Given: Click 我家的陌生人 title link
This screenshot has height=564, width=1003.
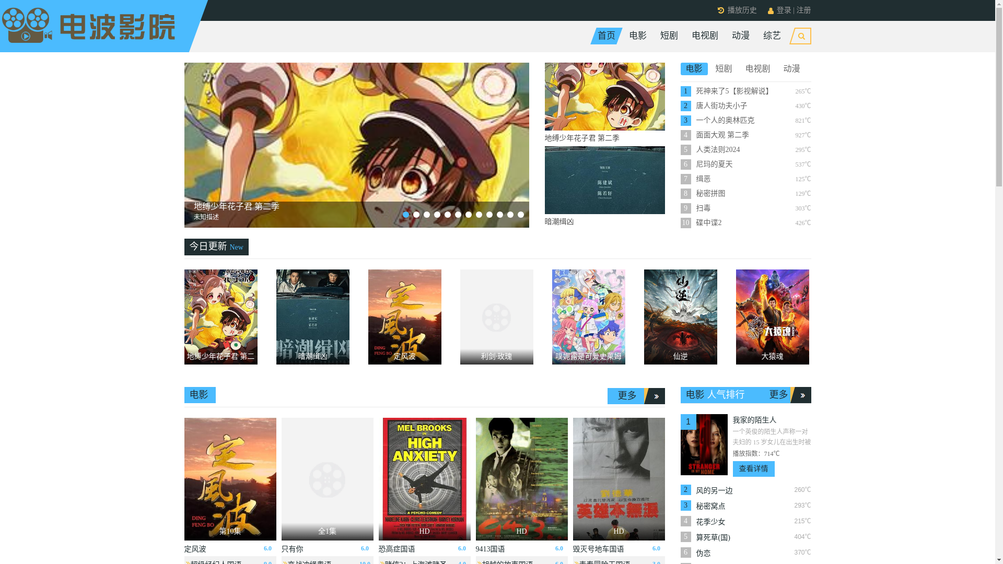Looking at the screenshot, I should pos(755,420).
